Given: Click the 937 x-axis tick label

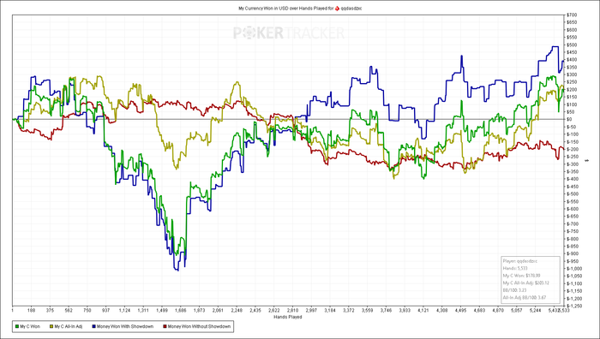Looking at the screenshot, I should (106, 311).
